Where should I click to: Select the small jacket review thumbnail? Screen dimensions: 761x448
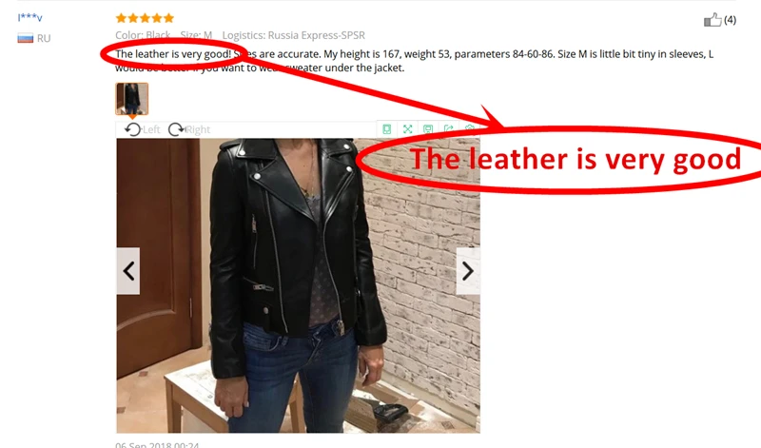click(x=132, y=99)
